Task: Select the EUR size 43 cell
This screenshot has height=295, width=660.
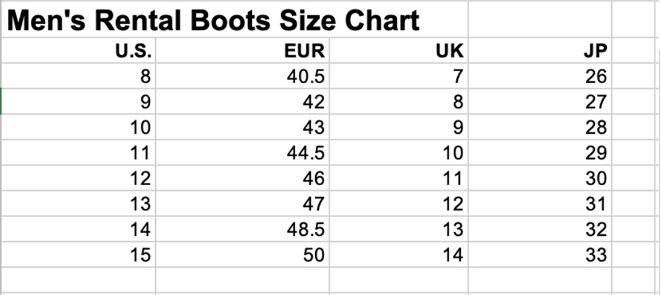Action: pyautogui.click(x=243, y=127)
